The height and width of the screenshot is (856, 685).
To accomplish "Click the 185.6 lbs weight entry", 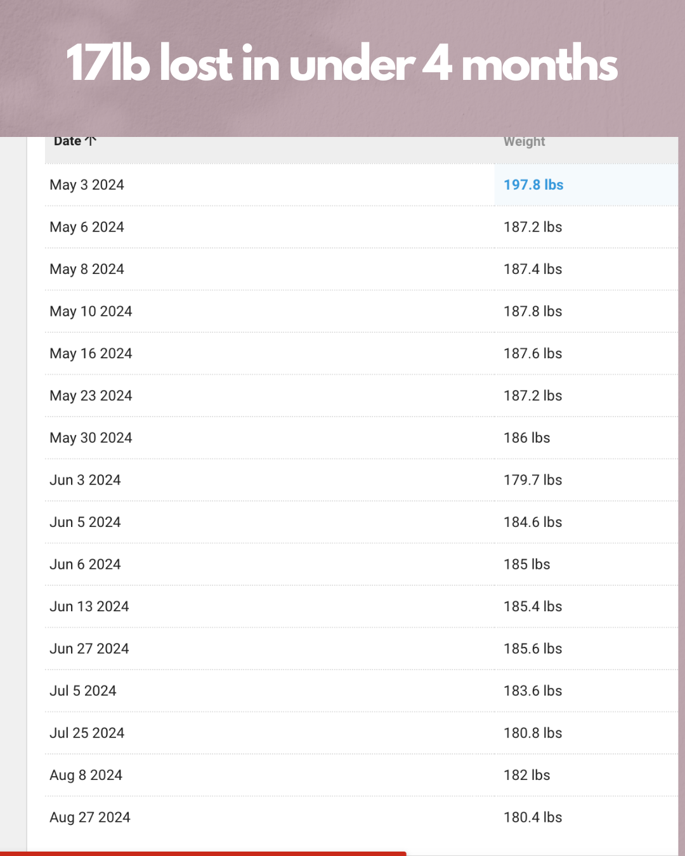I will pyautogui.click(x=533, y=649).
